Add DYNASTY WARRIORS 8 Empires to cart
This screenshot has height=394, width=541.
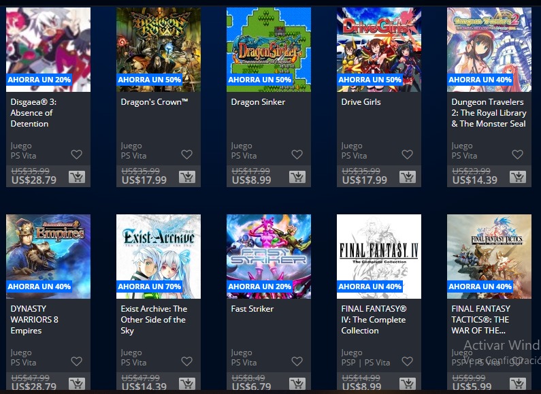(77, 384)
